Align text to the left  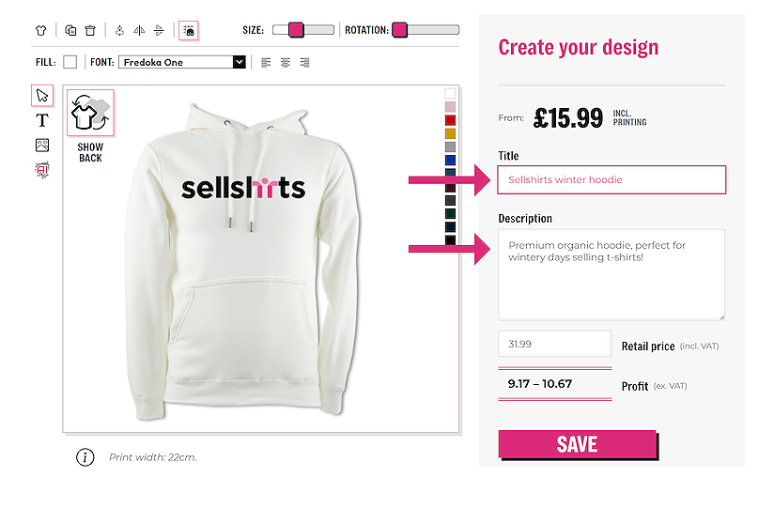[266, 62]
